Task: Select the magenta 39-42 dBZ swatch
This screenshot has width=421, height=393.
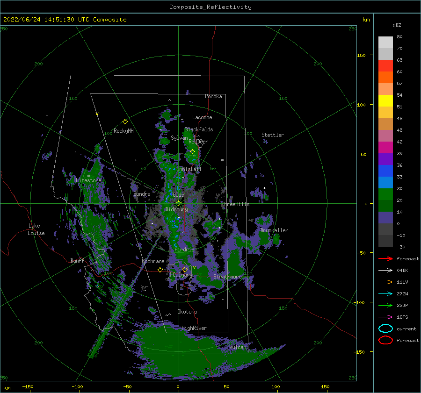Action: tap(385, 147)
